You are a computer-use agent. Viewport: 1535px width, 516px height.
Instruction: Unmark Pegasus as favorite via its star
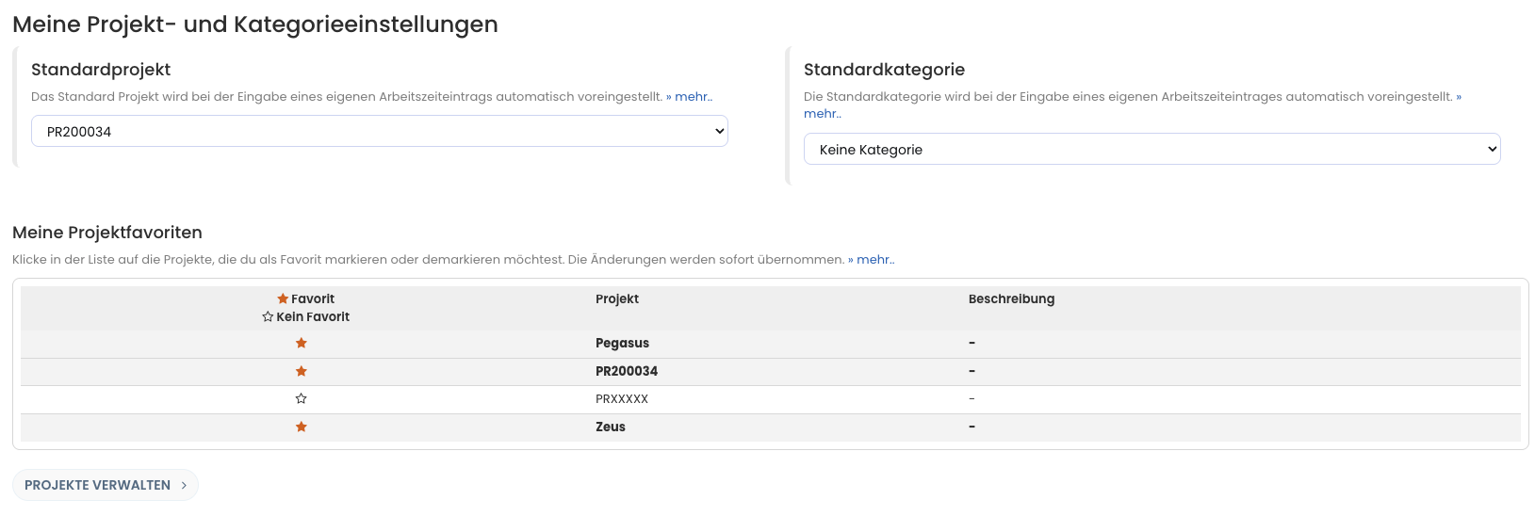[302, 344]
